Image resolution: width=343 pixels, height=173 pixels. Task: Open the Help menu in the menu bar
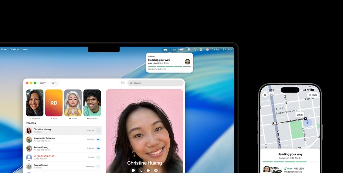tap(25, 49)
